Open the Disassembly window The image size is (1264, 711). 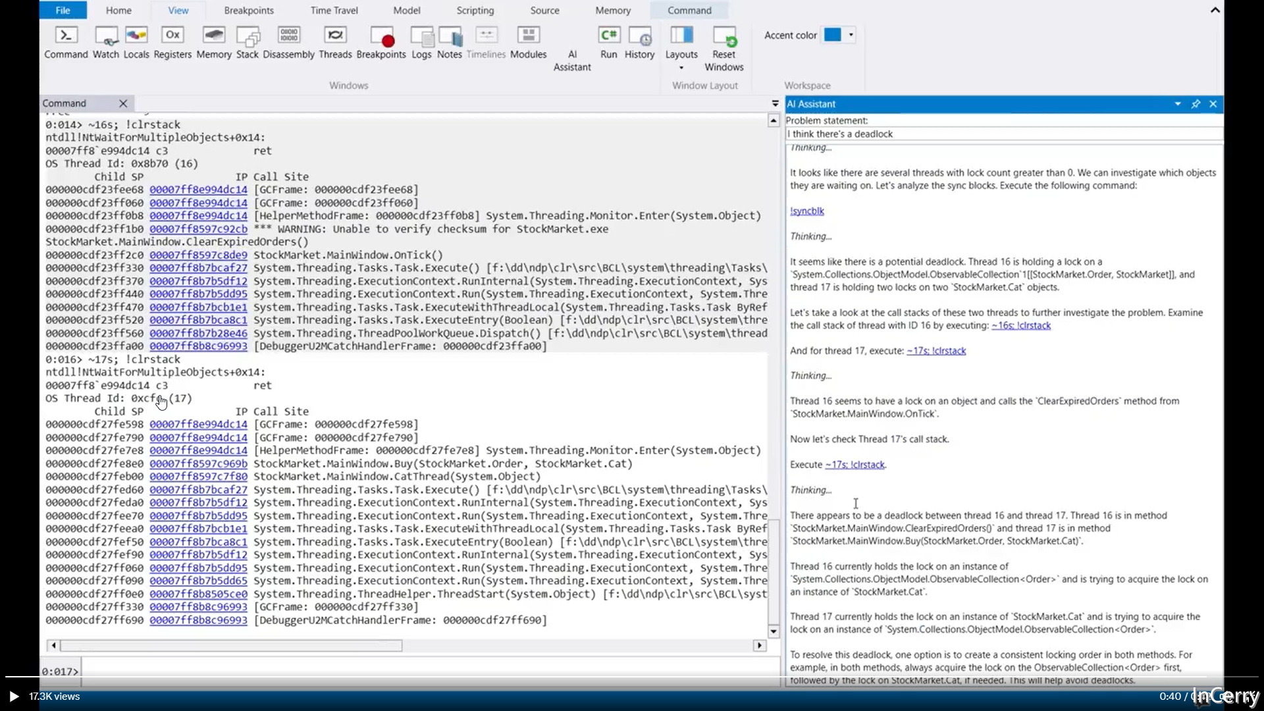coord(289,42)
